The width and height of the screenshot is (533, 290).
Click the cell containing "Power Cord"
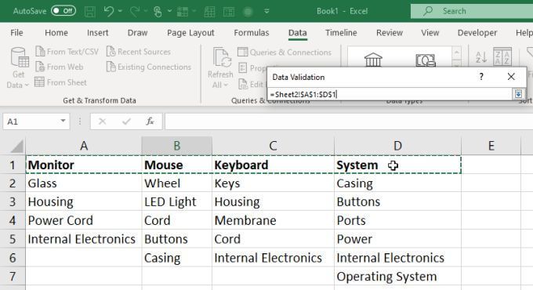coord(84,220)
